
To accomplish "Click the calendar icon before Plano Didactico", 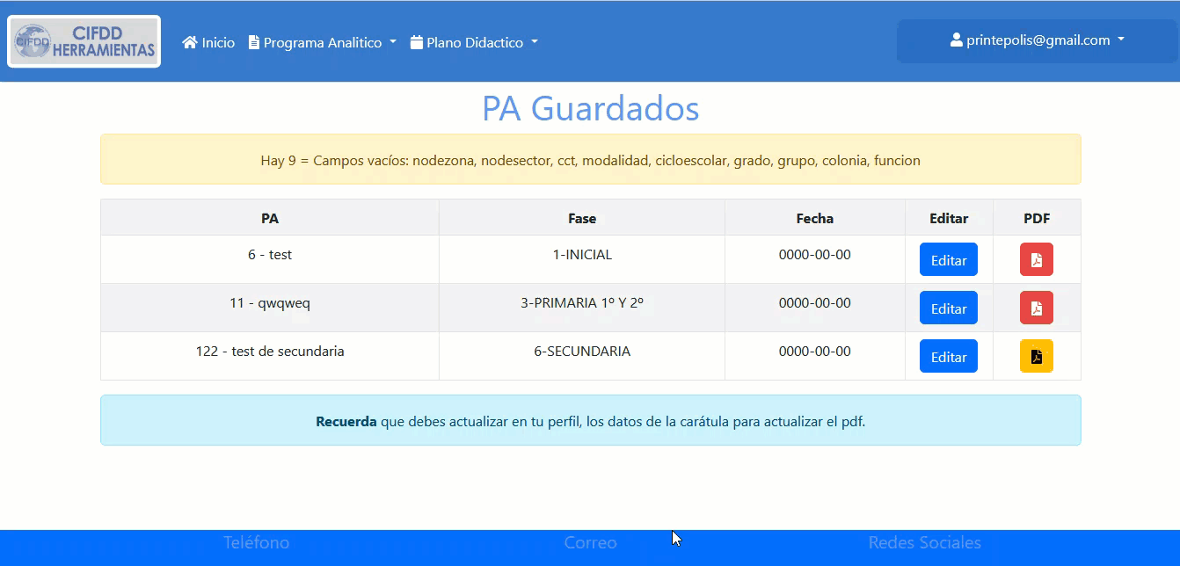I will pyautogui.click(x=417, y=42).
